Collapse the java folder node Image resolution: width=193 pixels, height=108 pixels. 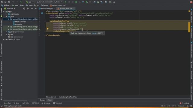click(6, 16)
